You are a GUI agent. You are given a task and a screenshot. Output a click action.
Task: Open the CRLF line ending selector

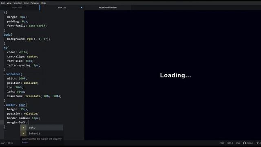(x=222, y=143)
